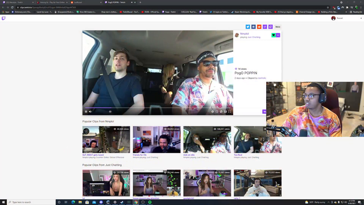364x205 pixels.
Task: Go back in the browser
Action: point(3,7)
